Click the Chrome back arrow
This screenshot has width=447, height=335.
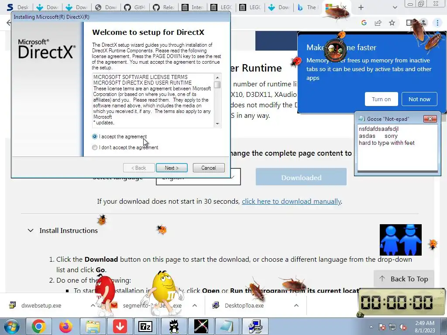[x=9, y=23]
